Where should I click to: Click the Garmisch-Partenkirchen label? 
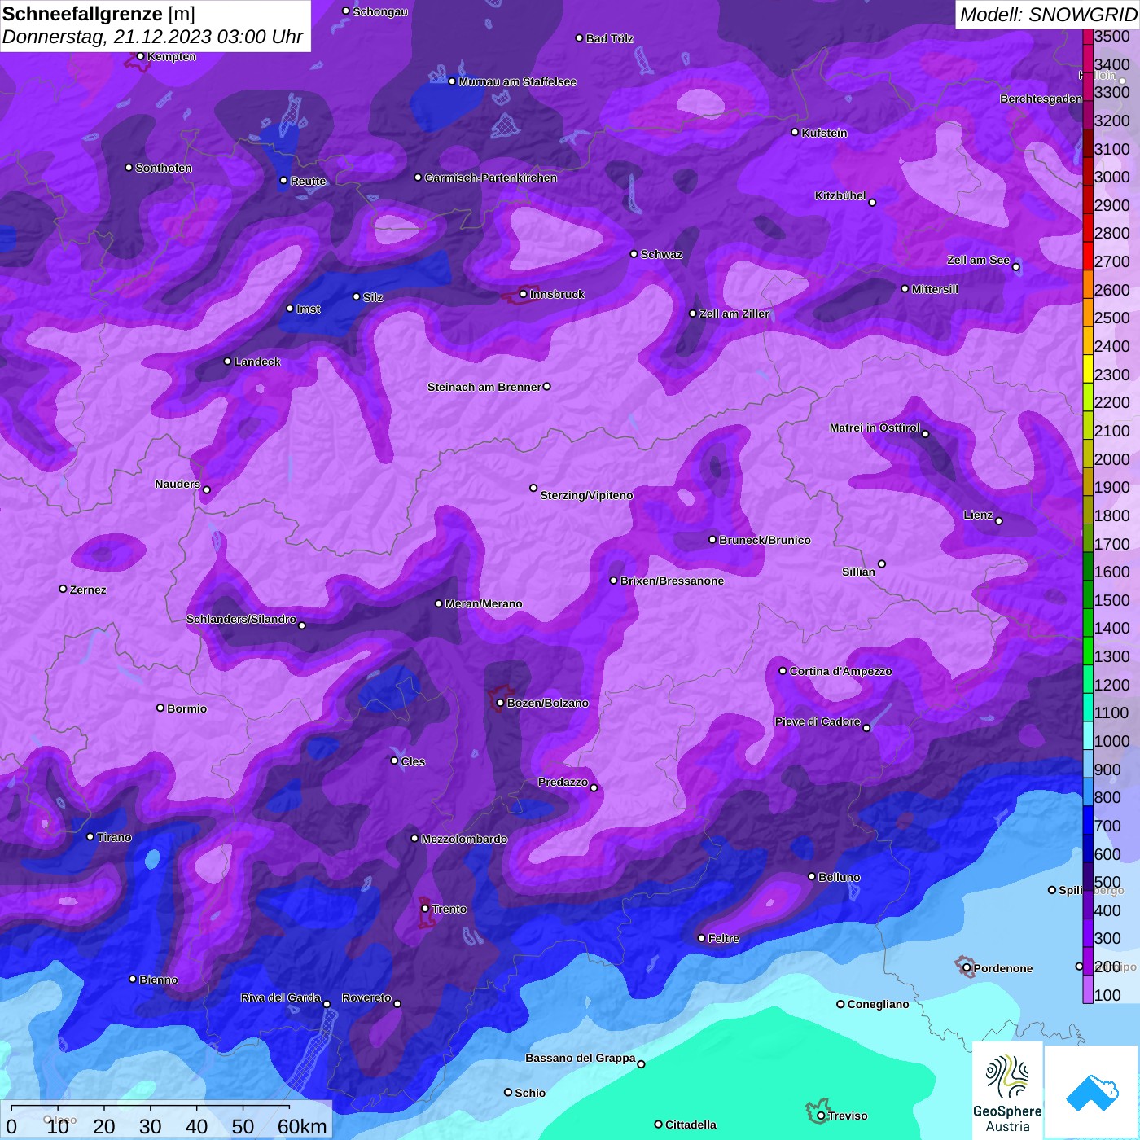[x=491, y=178]
